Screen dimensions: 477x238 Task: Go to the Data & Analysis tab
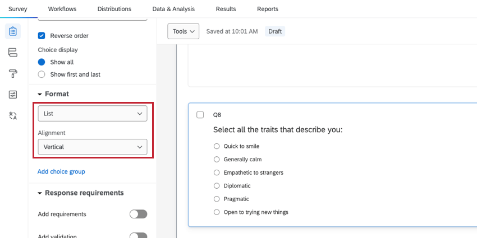pyautogui.click(x=173, y=9)
